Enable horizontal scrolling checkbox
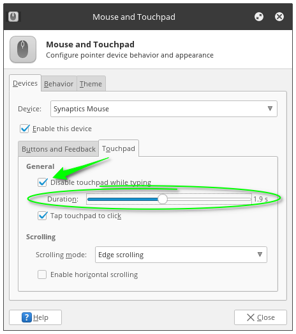 (42, 274)
